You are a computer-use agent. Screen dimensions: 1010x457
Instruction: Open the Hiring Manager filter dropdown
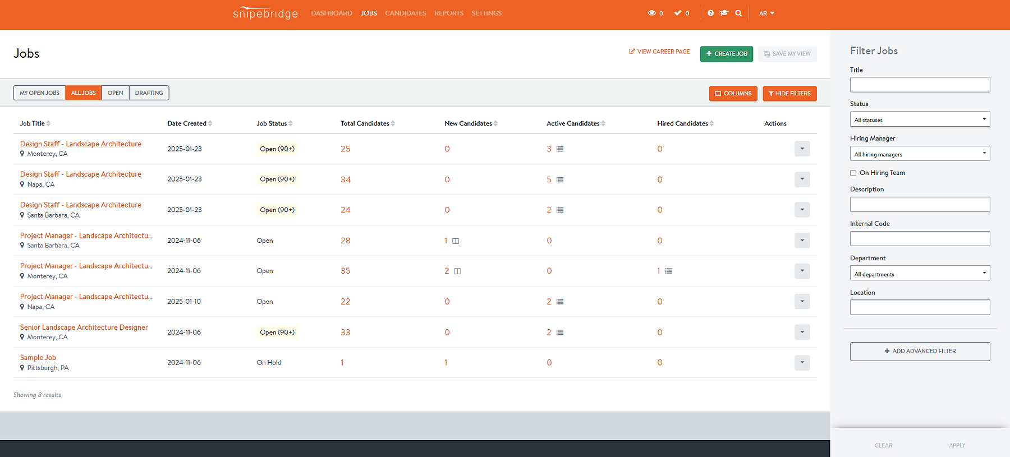pyautogui.click(x=920, y=154)
